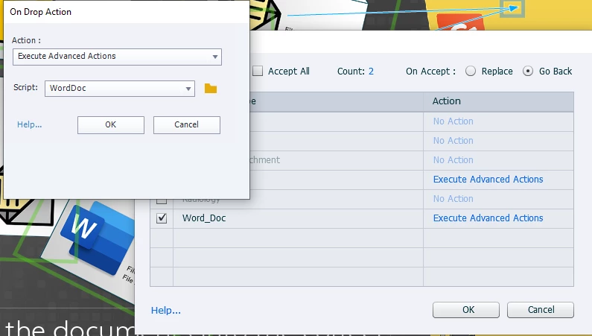Screen dimensions: 592x336
Task: Click No Action in the second table row
Action: [453, 141]
